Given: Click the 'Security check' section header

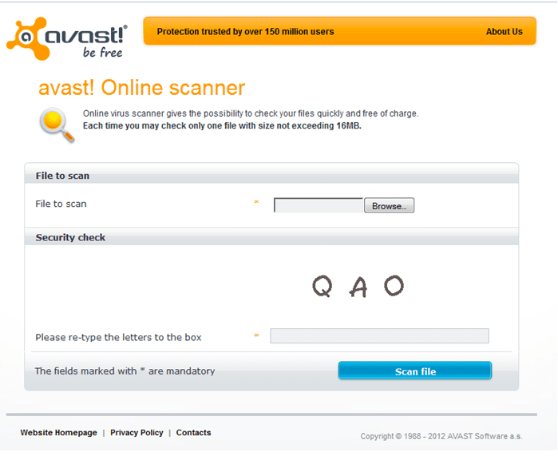Looking at the screenshot, I should click(70, 238).
